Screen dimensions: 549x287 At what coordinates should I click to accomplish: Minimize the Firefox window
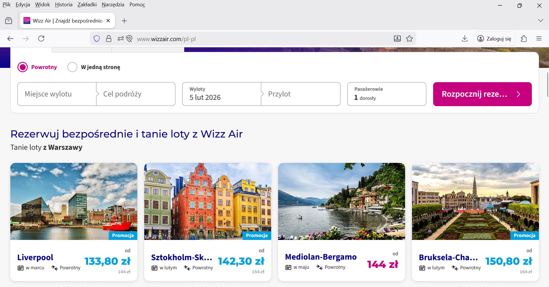pos(500,5)
